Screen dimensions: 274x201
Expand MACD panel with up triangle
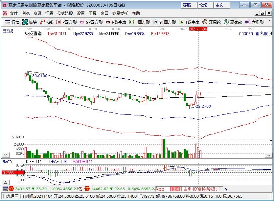[5, 182]
